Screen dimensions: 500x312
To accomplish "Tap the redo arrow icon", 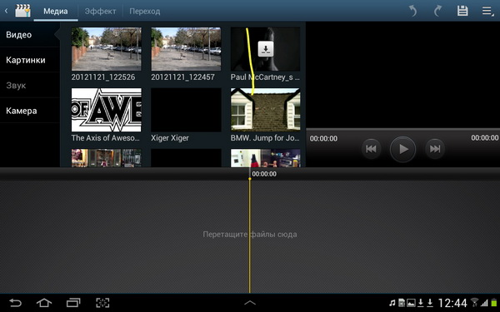I will click(437, 11).
